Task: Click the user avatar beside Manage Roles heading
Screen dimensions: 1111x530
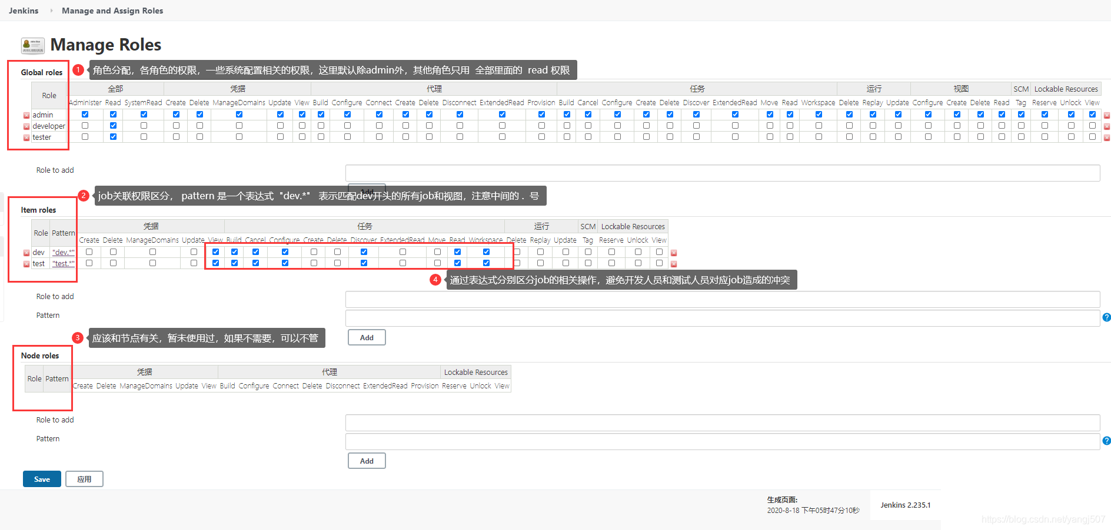Action: coord(32,45)
